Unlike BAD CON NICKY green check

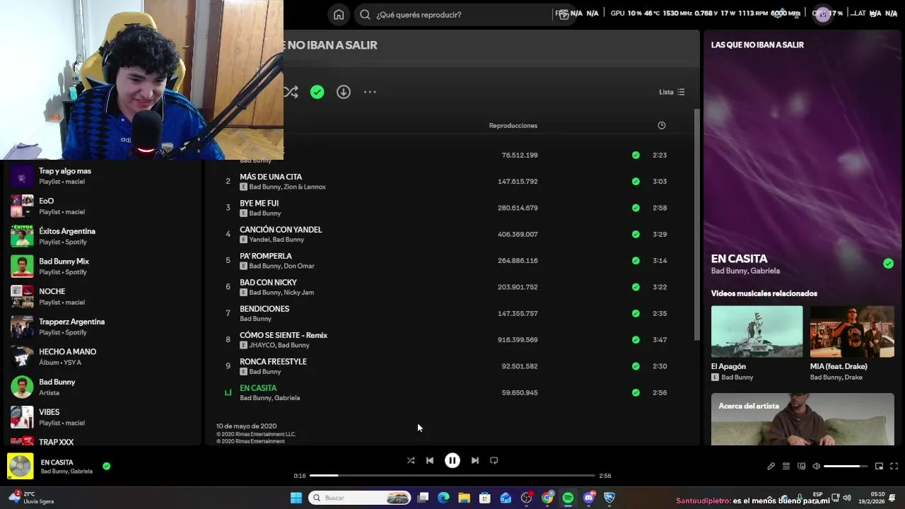[636, 287]
